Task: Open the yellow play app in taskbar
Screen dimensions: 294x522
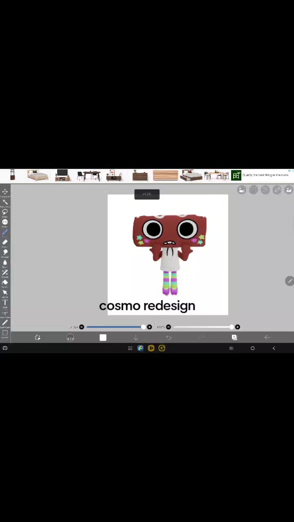Action: pos(151,348)
